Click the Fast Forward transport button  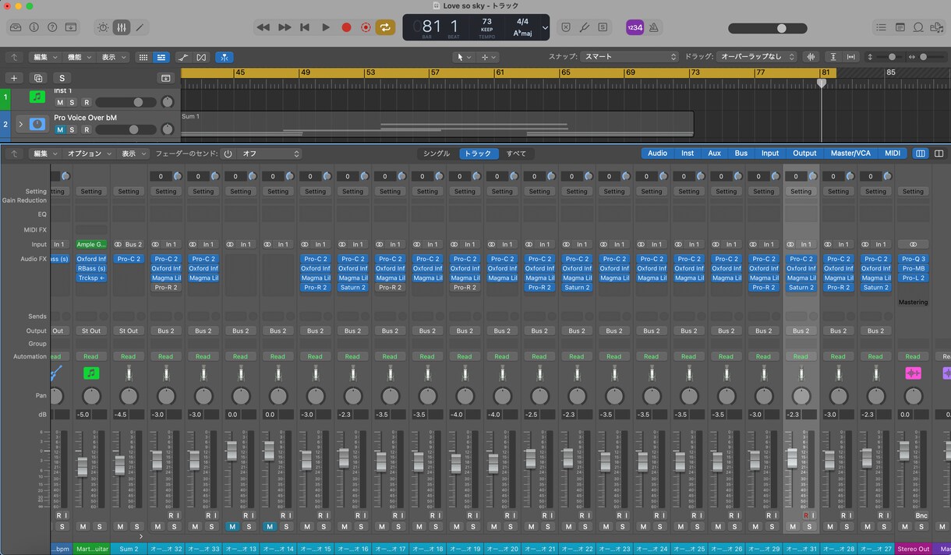coord(285,27)
